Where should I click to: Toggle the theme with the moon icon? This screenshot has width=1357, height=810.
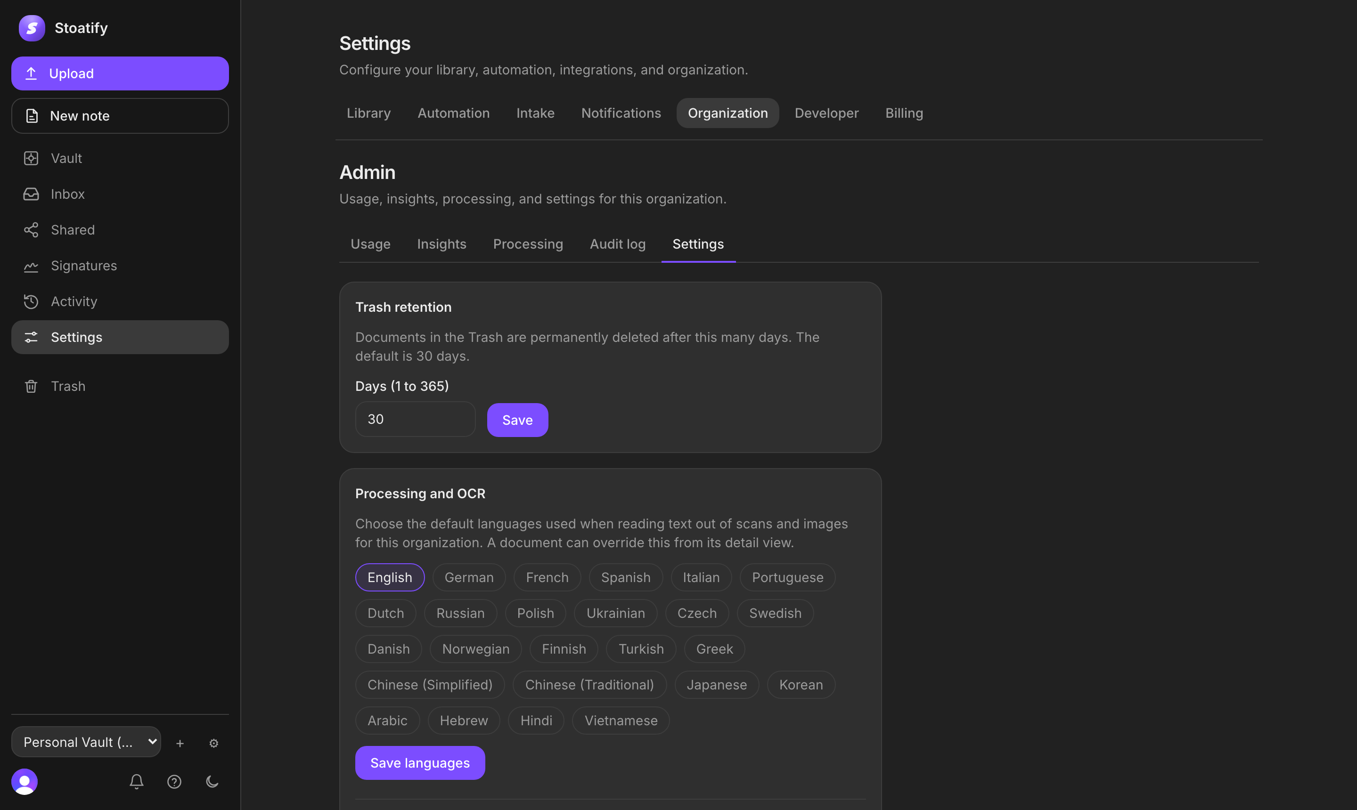212,782
